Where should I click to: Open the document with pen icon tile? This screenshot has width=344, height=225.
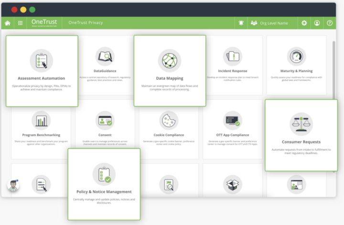pos(41,184)
